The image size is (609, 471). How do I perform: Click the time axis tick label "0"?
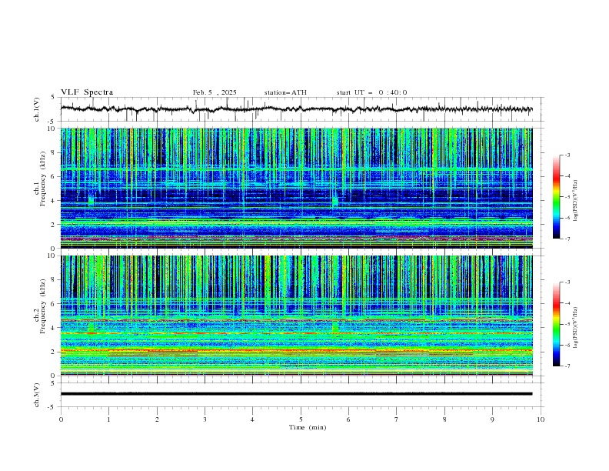point(61,419)
